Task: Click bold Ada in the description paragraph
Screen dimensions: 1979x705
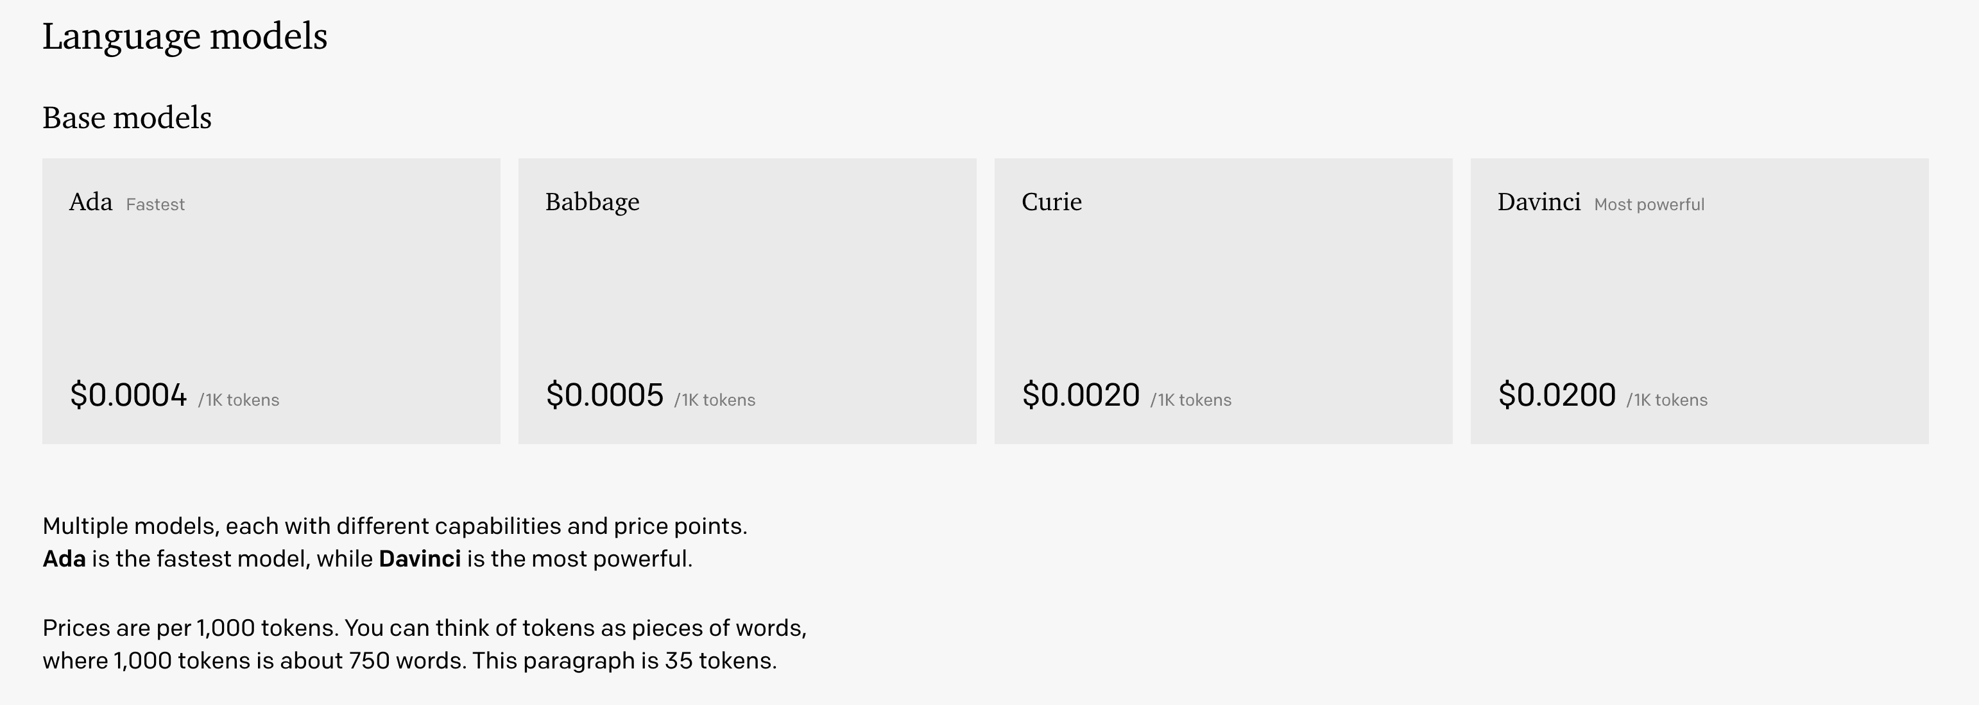Action: pyautogui.click(x=64, y=558)
